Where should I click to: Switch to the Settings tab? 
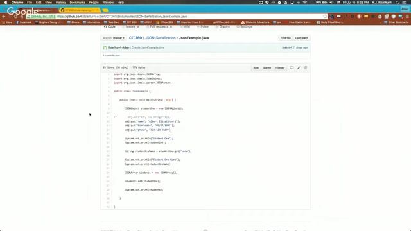pyautogui.click(x=244, y=27)
